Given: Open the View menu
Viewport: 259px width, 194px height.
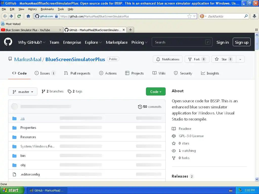Looking at the screenshot, I should pyautogui.click(x=21, y=9).
